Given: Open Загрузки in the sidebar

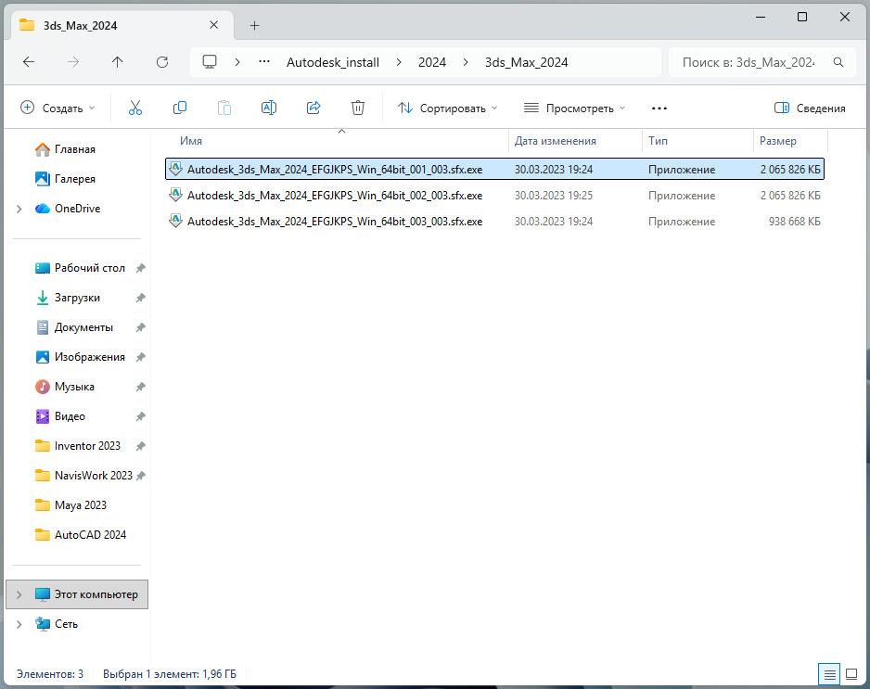Looking at the screenshot, I should coord(77,298).
